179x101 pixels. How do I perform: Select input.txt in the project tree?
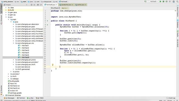(13, 84)
